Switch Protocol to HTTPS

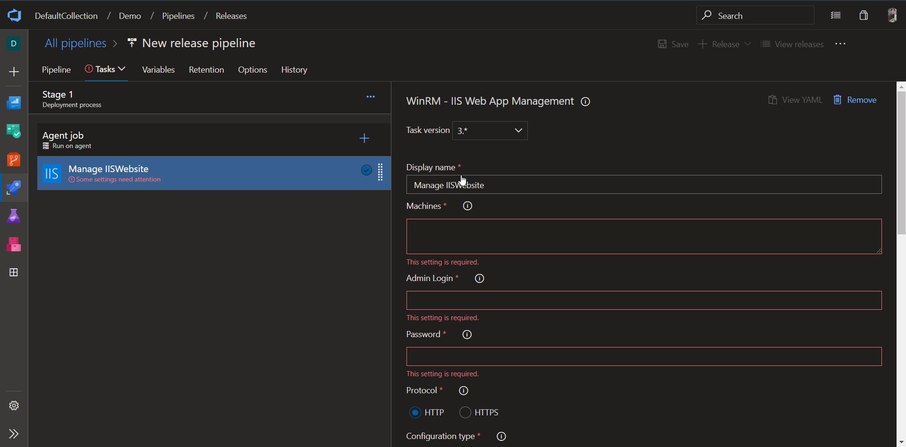tap(465, 412)
